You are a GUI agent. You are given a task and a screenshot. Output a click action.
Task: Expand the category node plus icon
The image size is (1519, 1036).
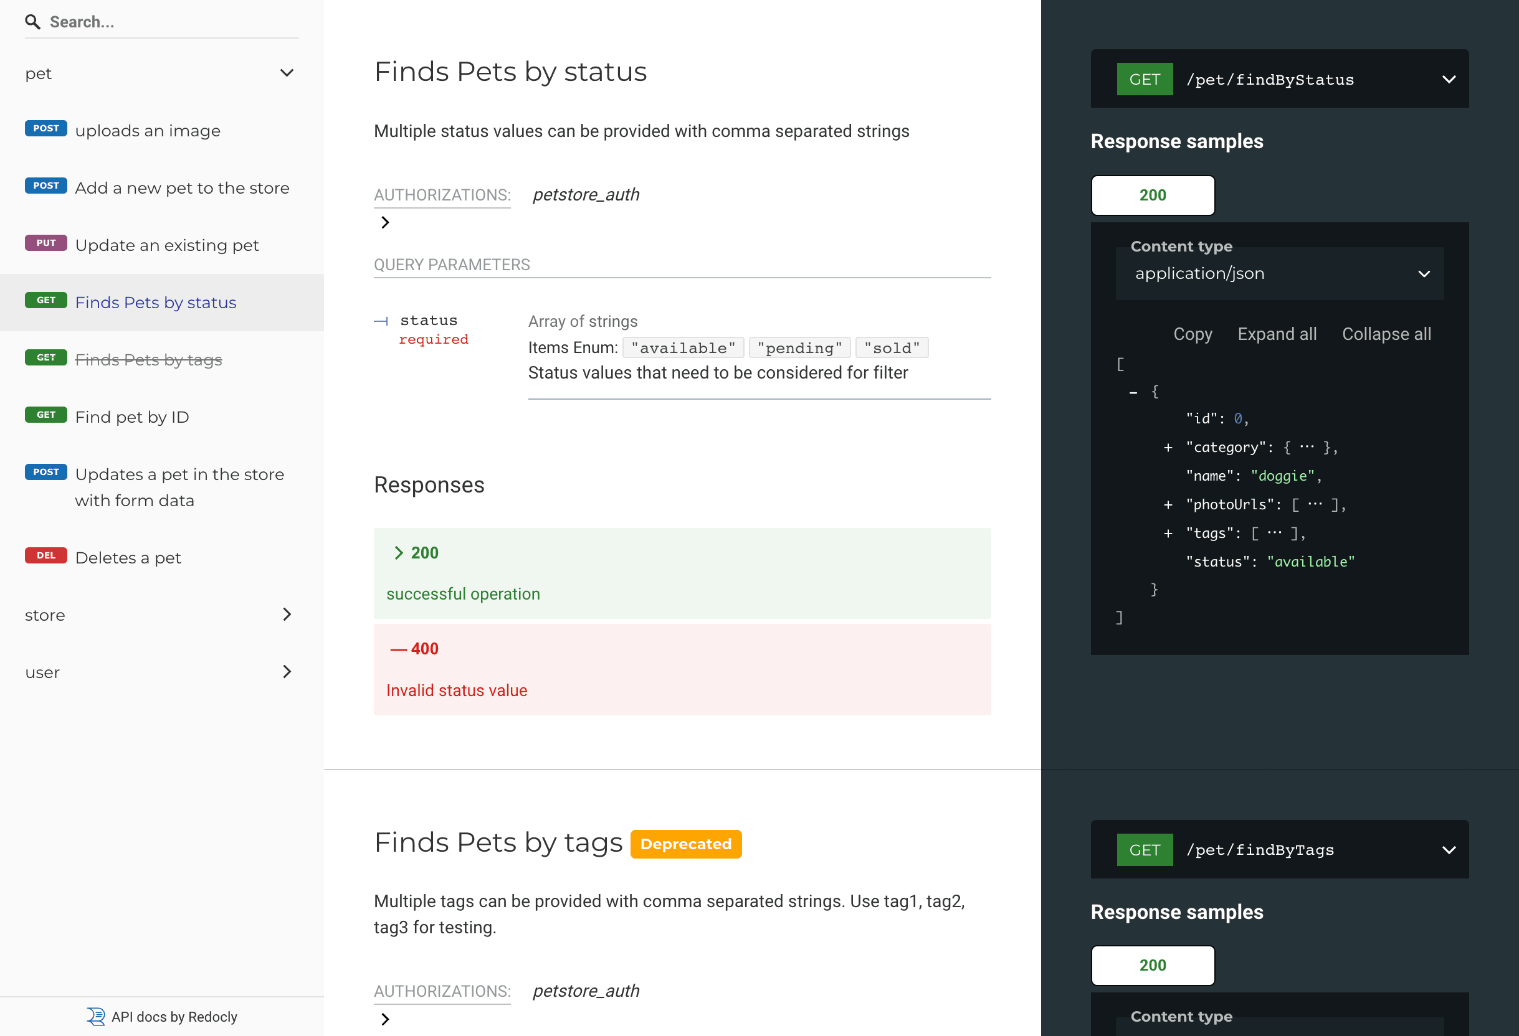click(x=1168, y=448)
